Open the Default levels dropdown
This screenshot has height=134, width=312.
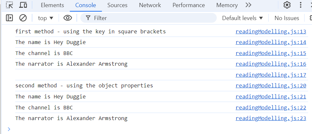[243, 18]
